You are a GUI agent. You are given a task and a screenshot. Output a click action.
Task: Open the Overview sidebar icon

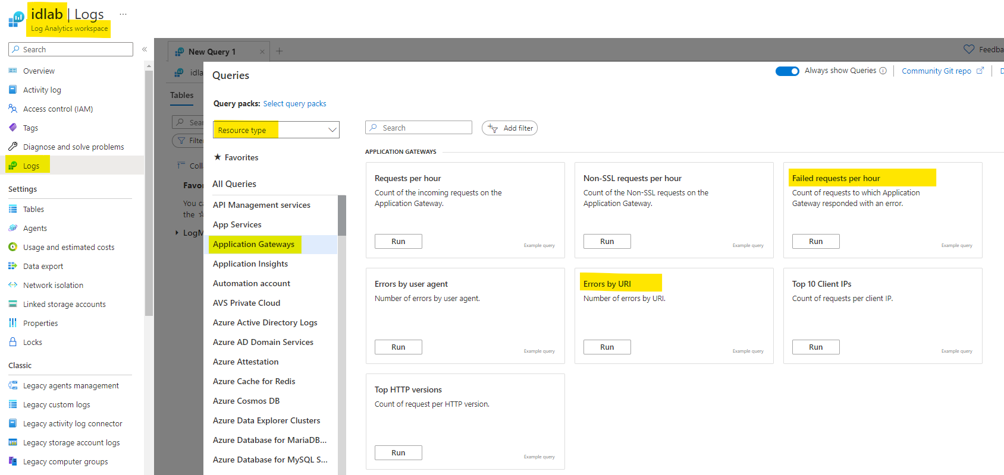coord(12,71)
